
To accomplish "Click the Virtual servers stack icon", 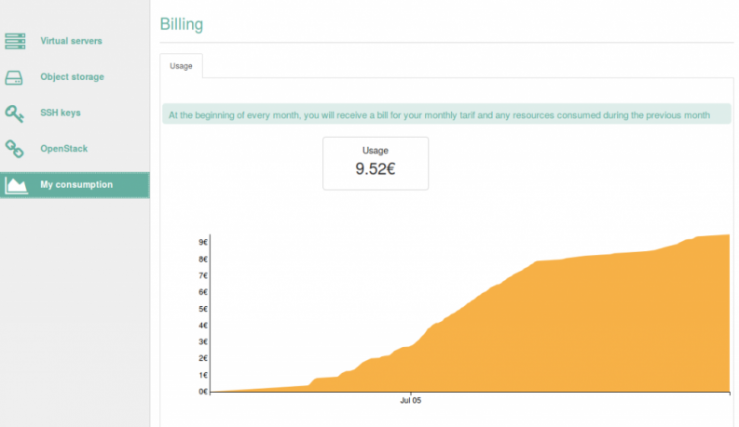I will coord(15,41).
